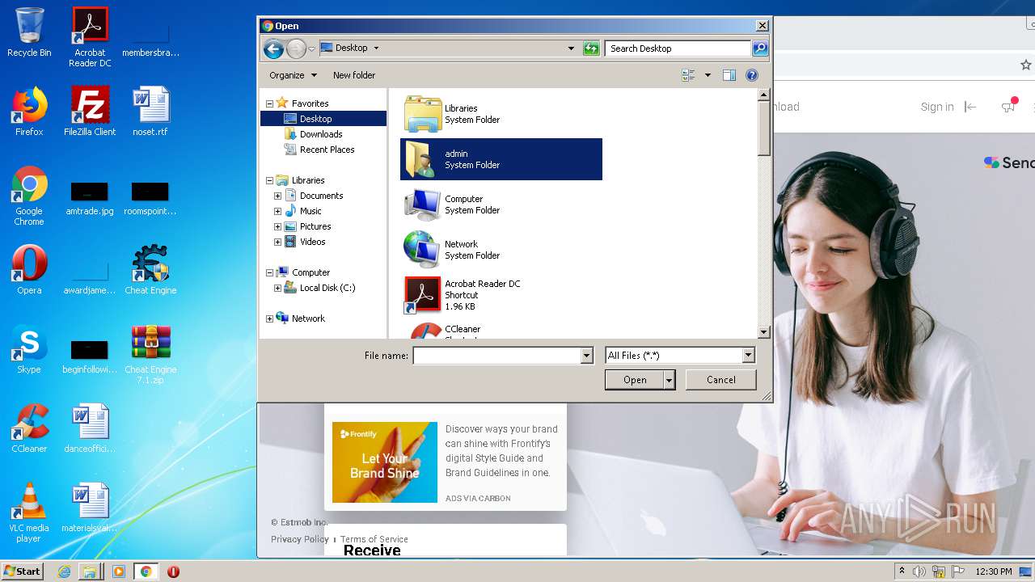The height and width of the screenshot is (582, 1035).
Task: Expand the Videos library node
Action: coord(277,242)
